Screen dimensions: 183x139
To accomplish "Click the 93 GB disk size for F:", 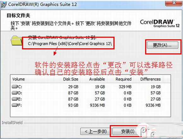I will pos(73,105).
